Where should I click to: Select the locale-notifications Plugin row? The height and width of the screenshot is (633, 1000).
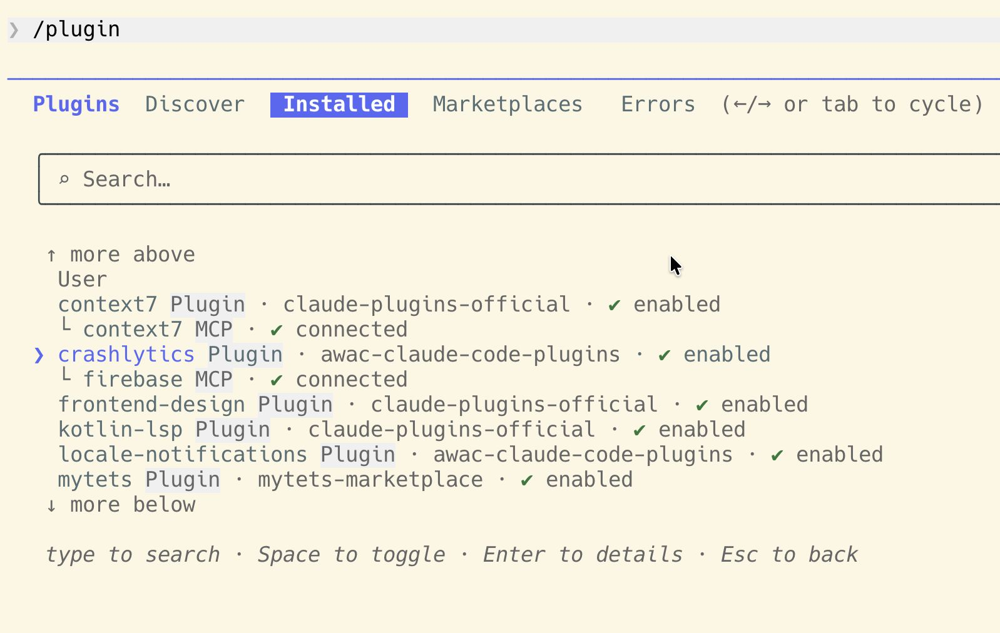pos(471,455)
